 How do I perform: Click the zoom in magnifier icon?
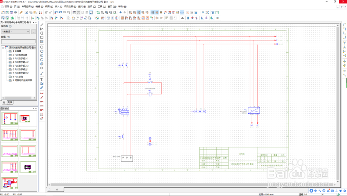[107, 13]
